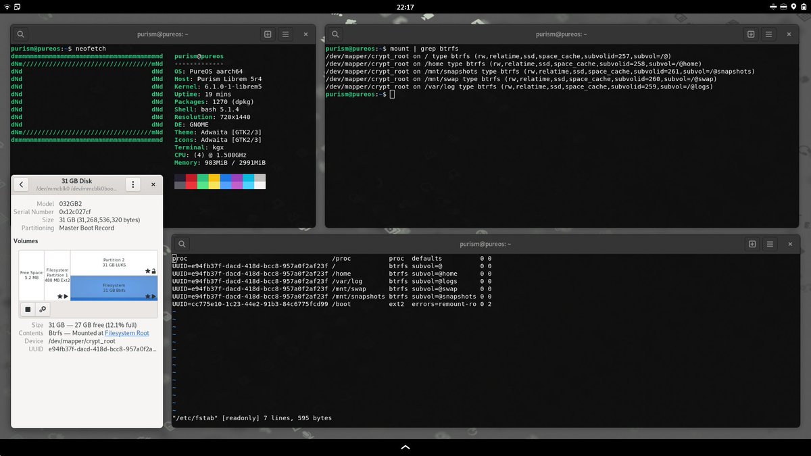Open additional partition options via the gear icon
Image resolution: width=811 pixels, height=456 pixels.
[x=42, y=309]
